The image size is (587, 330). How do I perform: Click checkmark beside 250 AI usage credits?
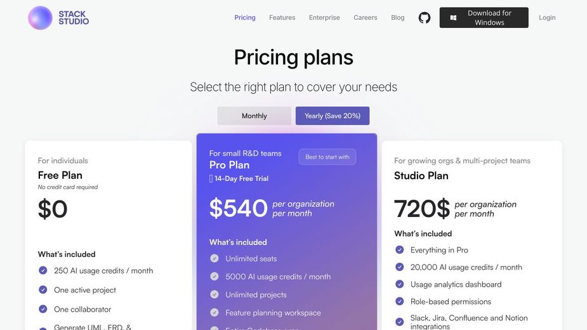coord(43,270)
